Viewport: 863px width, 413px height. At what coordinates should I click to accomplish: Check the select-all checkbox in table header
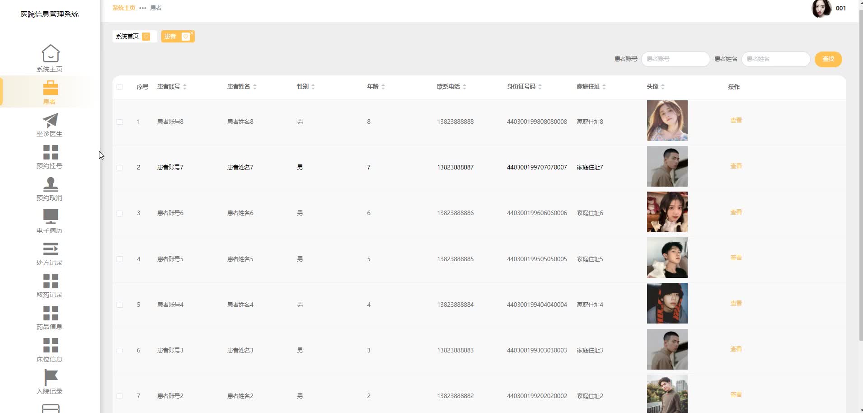[120, 87]
